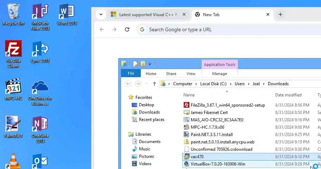321x169 pixels.
Task: Open the Manage ribbon tab
Action: [x=220, y=74]
